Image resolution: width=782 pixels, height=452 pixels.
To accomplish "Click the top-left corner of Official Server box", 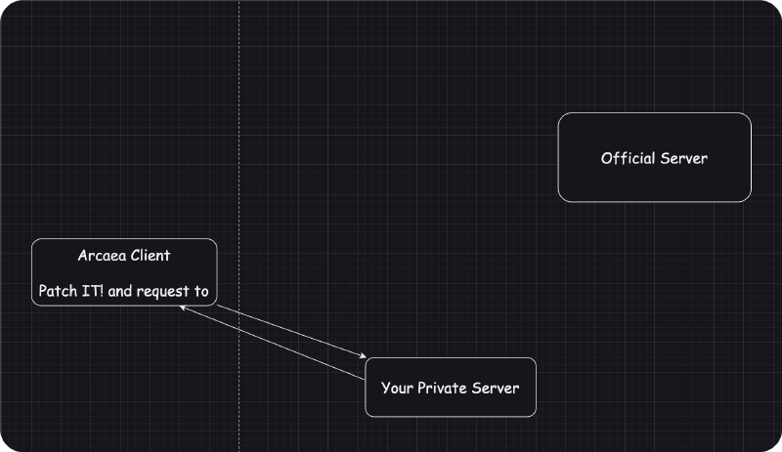I will pos(562,116).
